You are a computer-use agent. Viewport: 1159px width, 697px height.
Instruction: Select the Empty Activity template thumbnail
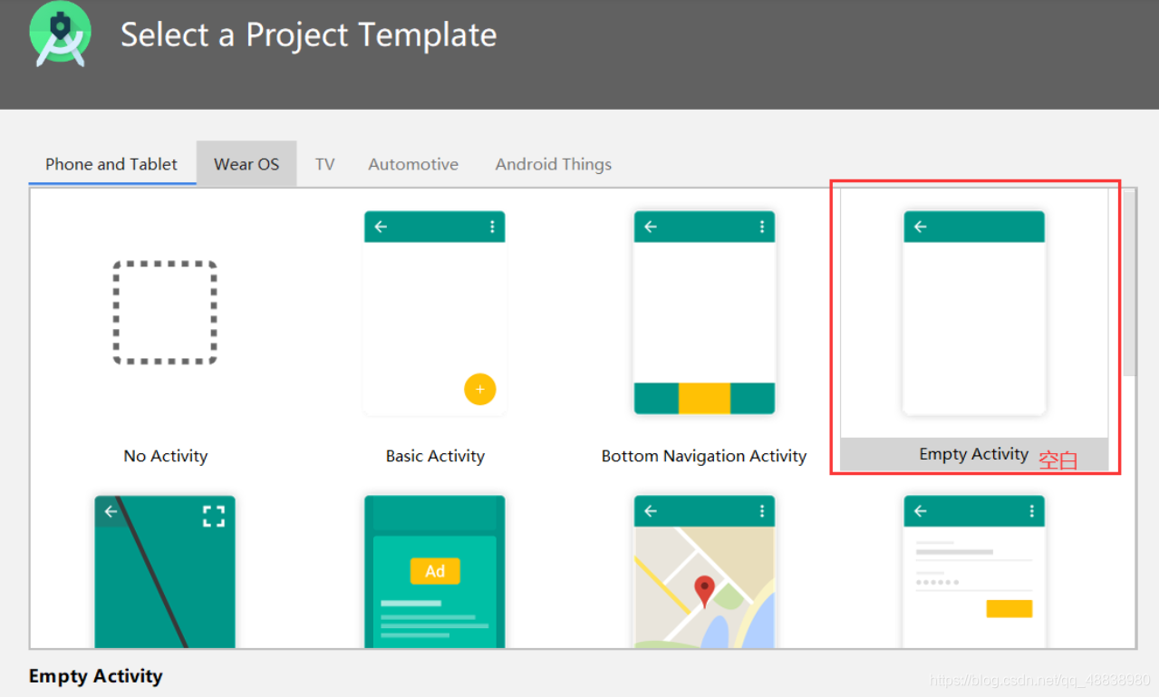point(974,313)
